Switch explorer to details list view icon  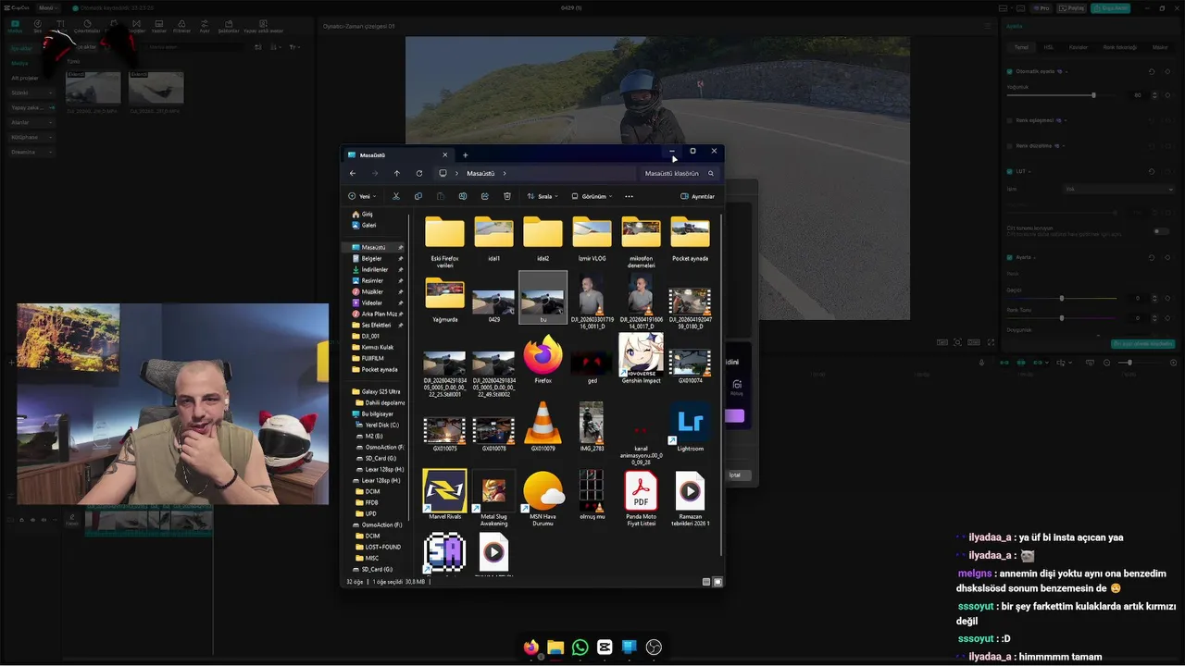click(706, 582)
